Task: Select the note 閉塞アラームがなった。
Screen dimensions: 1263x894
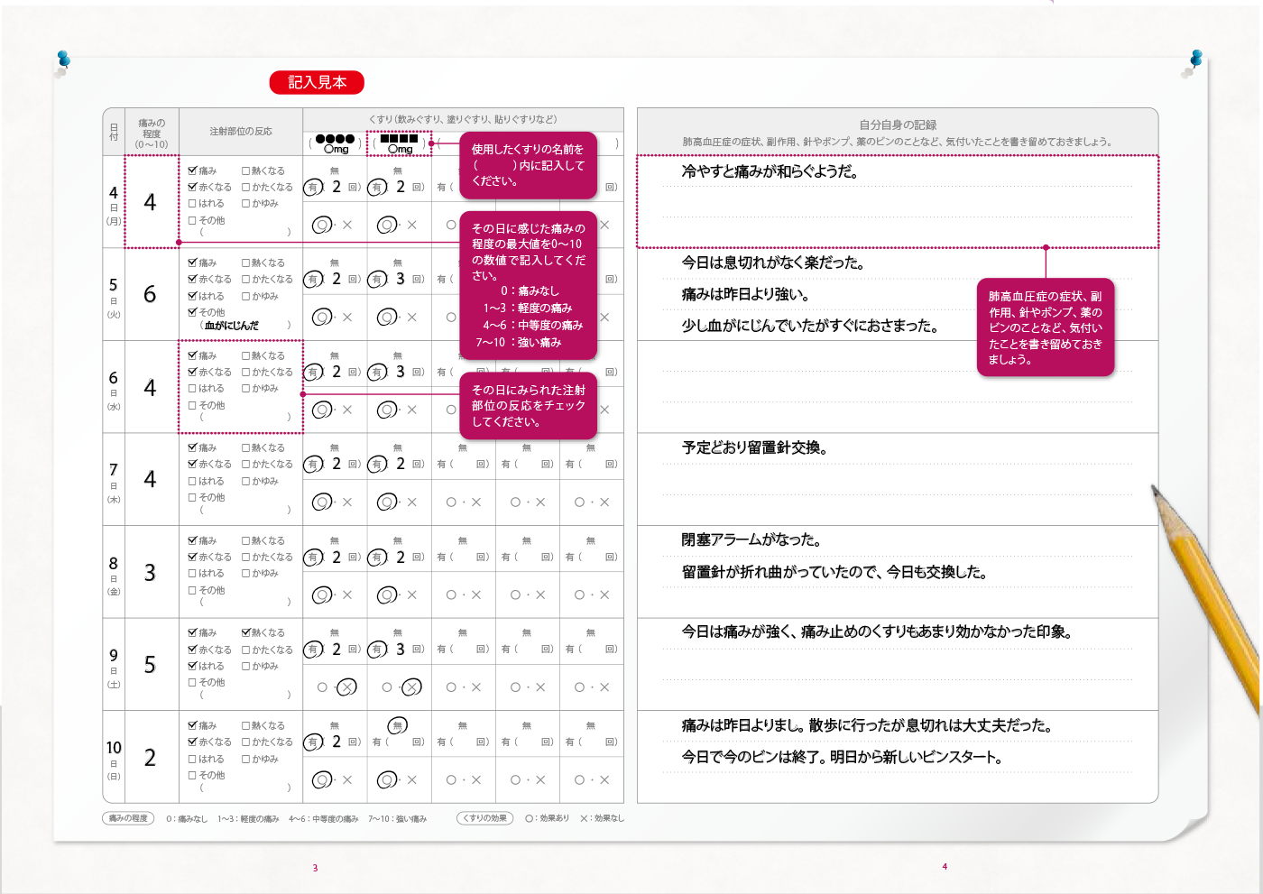Action: tap(751, 540)
